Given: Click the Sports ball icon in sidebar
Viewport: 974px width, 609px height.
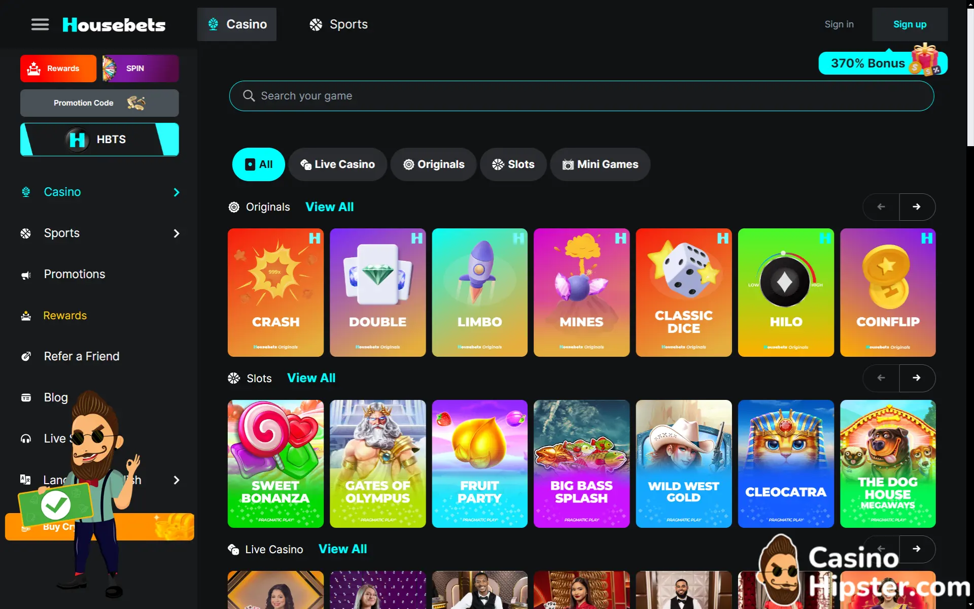Looking at the screenshot, I should [26, 233].
